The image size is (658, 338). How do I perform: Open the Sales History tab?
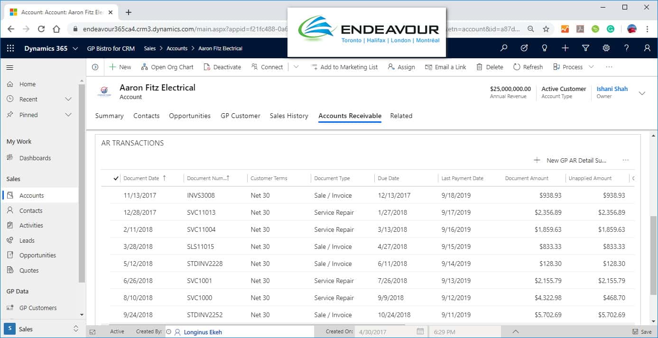[x=289, y=116]
